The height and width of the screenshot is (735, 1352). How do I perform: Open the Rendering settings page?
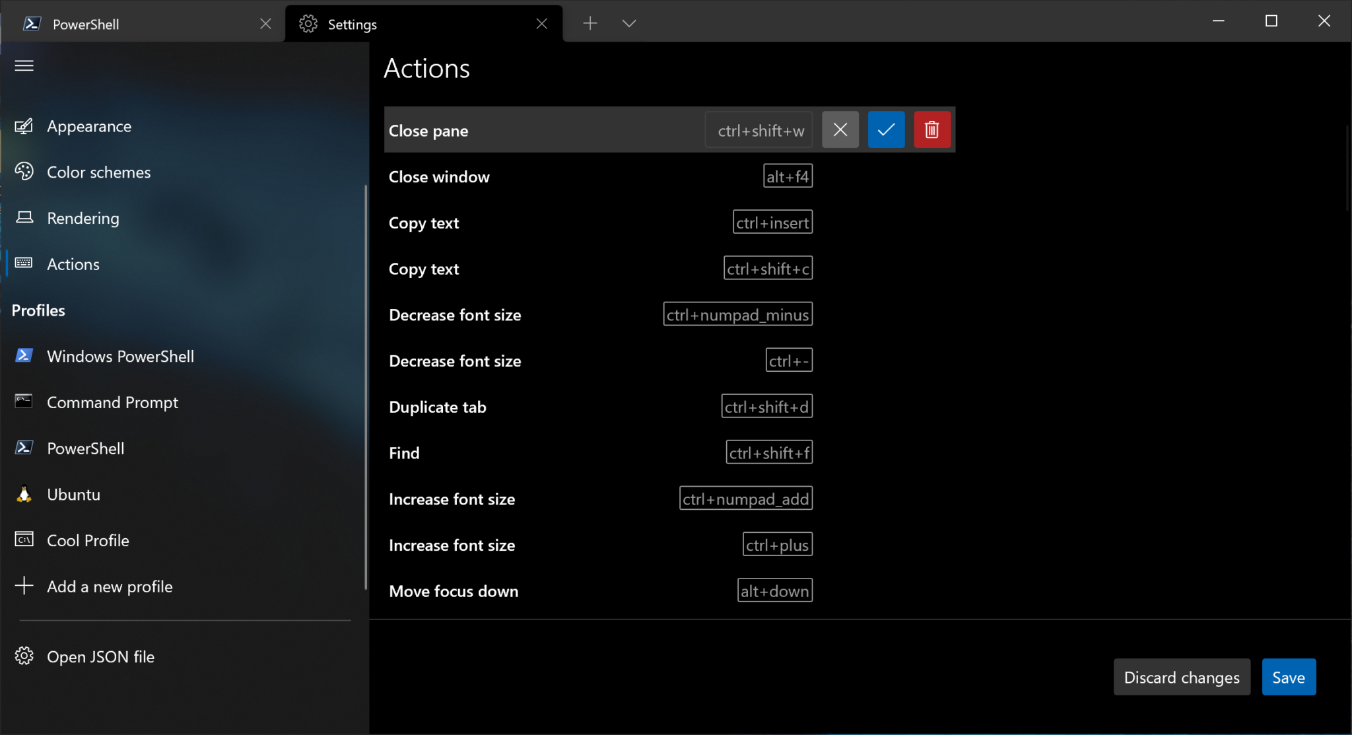click(x=83, y=218)
